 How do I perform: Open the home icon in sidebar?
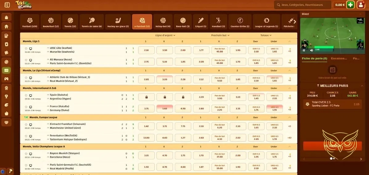[6, 26]
